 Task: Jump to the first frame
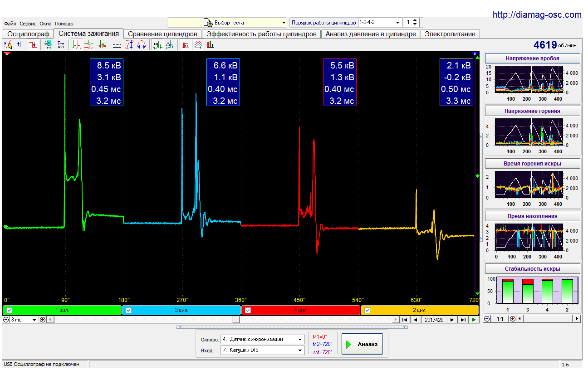[405, 320]
